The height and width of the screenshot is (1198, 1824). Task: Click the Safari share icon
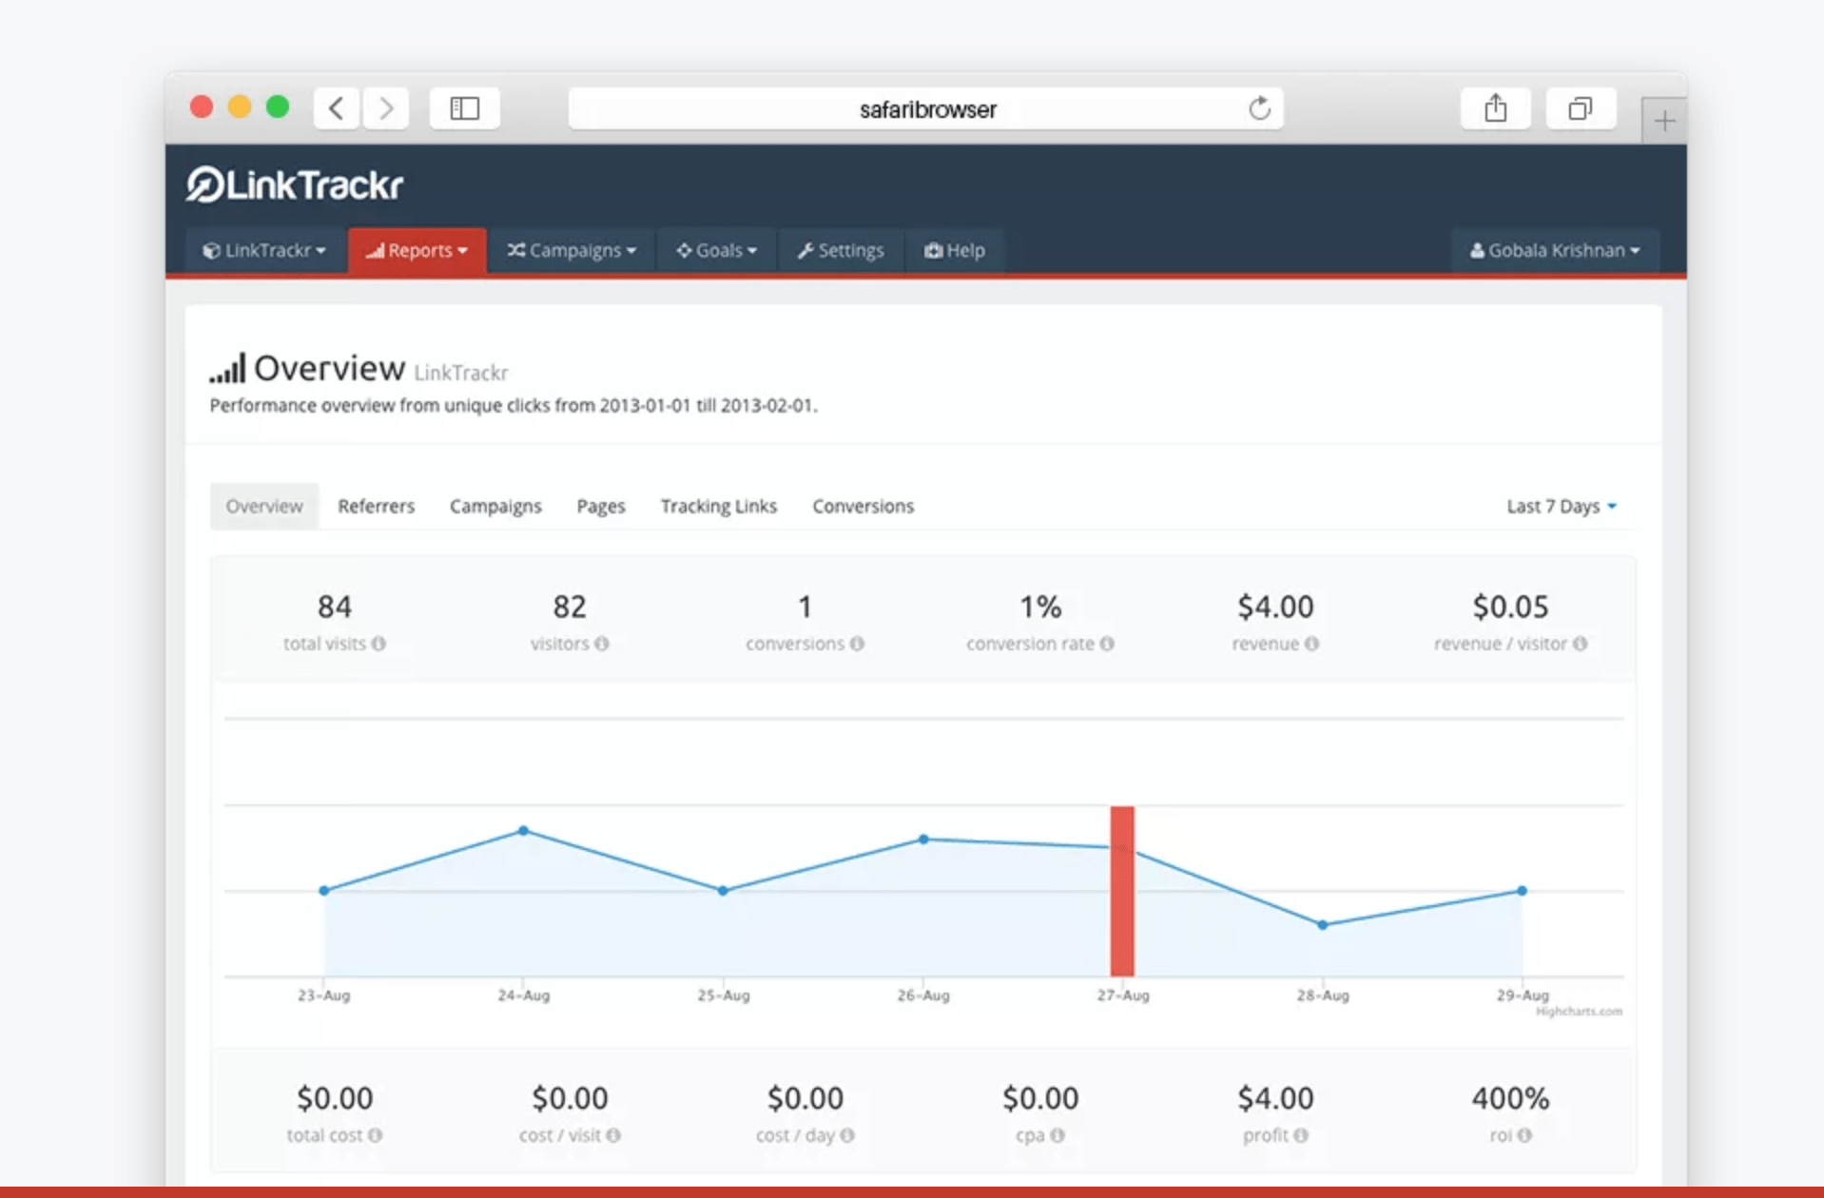tap(1495, 108)
